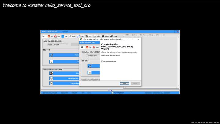The width and height of the screenshot is (220, 124).
Task: Switch to the Emmc tab
Action: (x=105, y=36)
